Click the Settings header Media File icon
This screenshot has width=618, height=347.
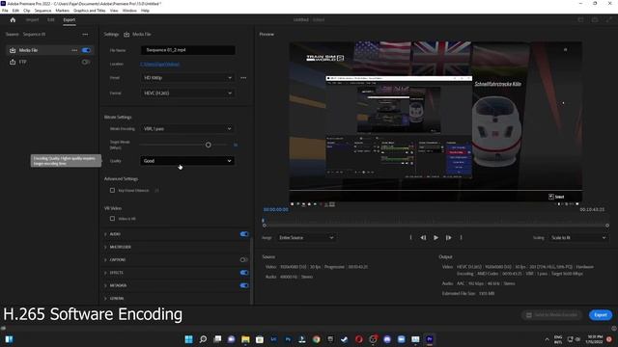click(x=126, y=35)
